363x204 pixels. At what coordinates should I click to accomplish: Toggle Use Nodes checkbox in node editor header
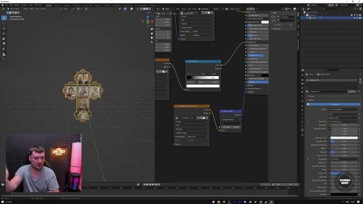tap(199, 9)
